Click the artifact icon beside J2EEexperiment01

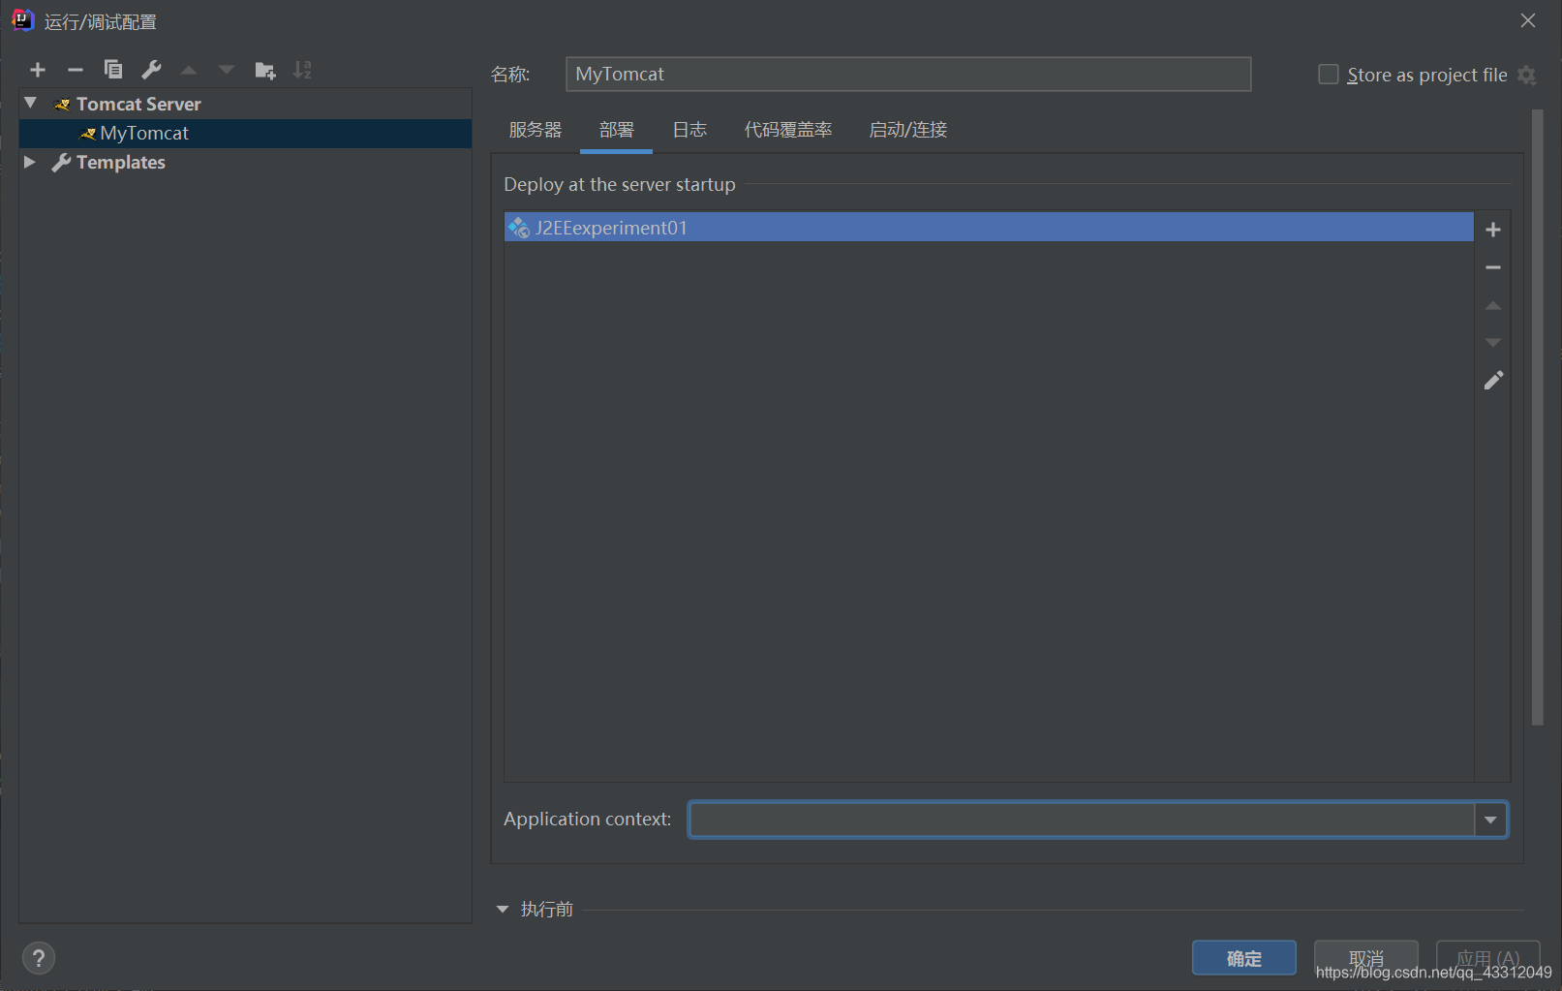coord(519,228)
